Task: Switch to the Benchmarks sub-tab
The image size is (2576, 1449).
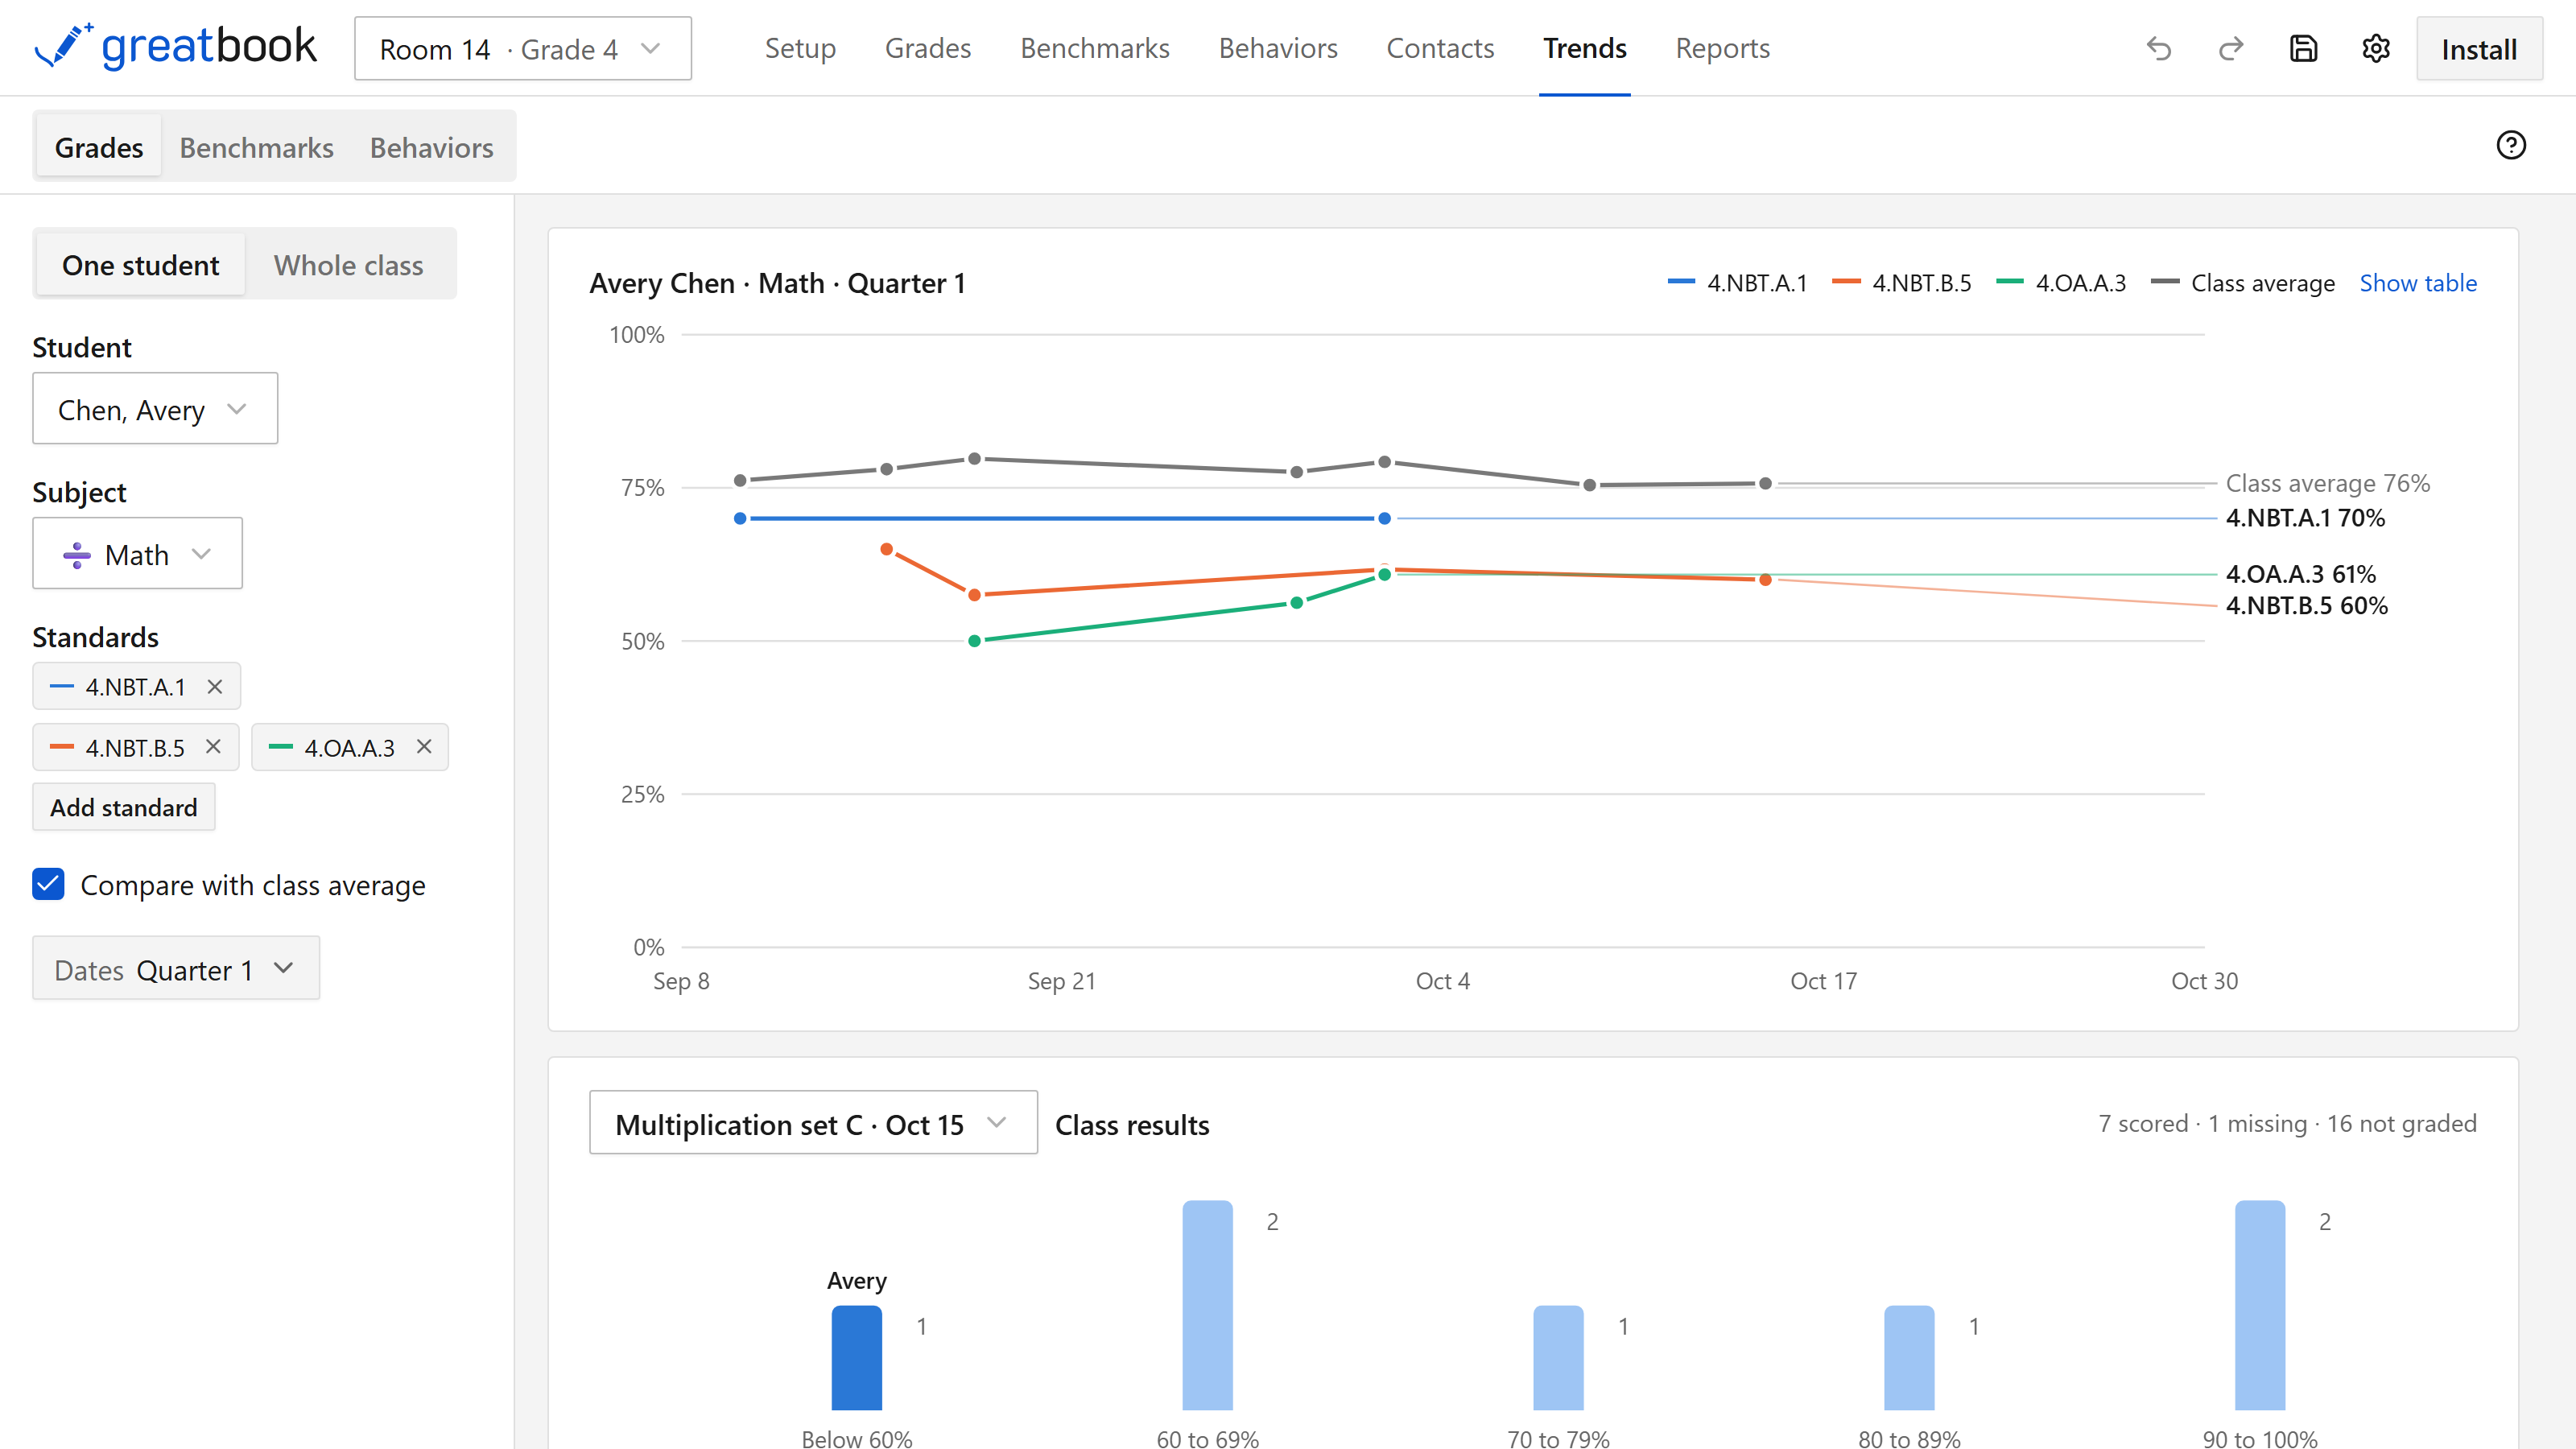Action: coord(256,147)
